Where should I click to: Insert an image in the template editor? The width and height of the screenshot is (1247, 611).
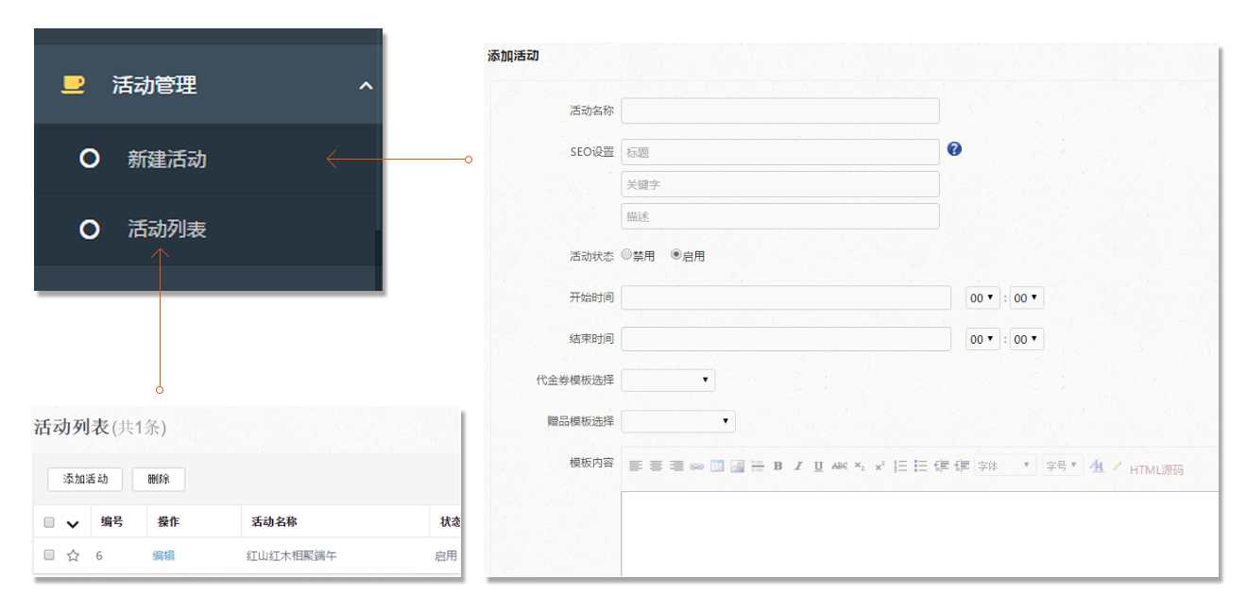(737, 467)
